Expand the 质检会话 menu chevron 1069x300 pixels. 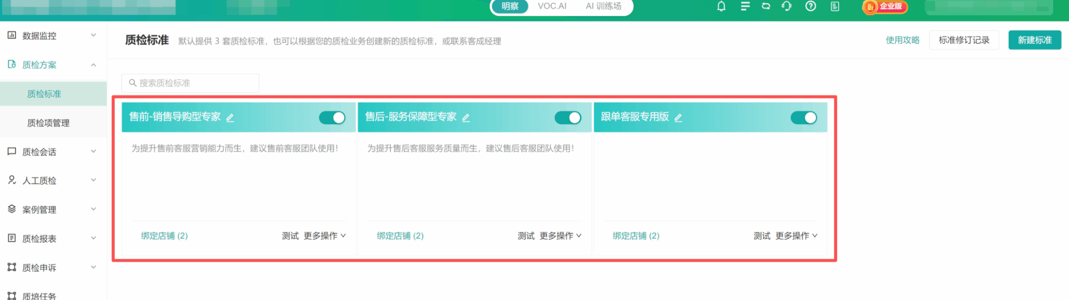pyautogui.click(x=94, y=151)
